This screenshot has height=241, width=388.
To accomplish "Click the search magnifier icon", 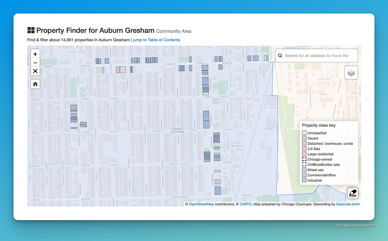I will click(x=280, y=56).
